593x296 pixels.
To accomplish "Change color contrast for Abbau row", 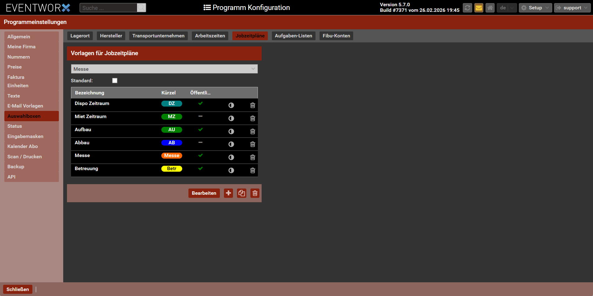I will coord(231,144).
